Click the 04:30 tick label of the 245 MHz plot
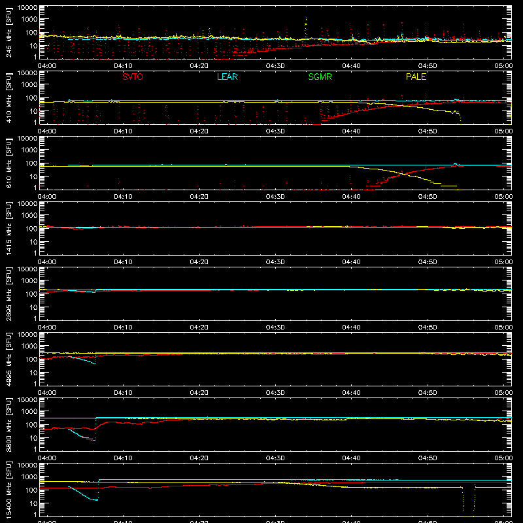This screenshot has height=523, width=523. (x=275, y=66)
